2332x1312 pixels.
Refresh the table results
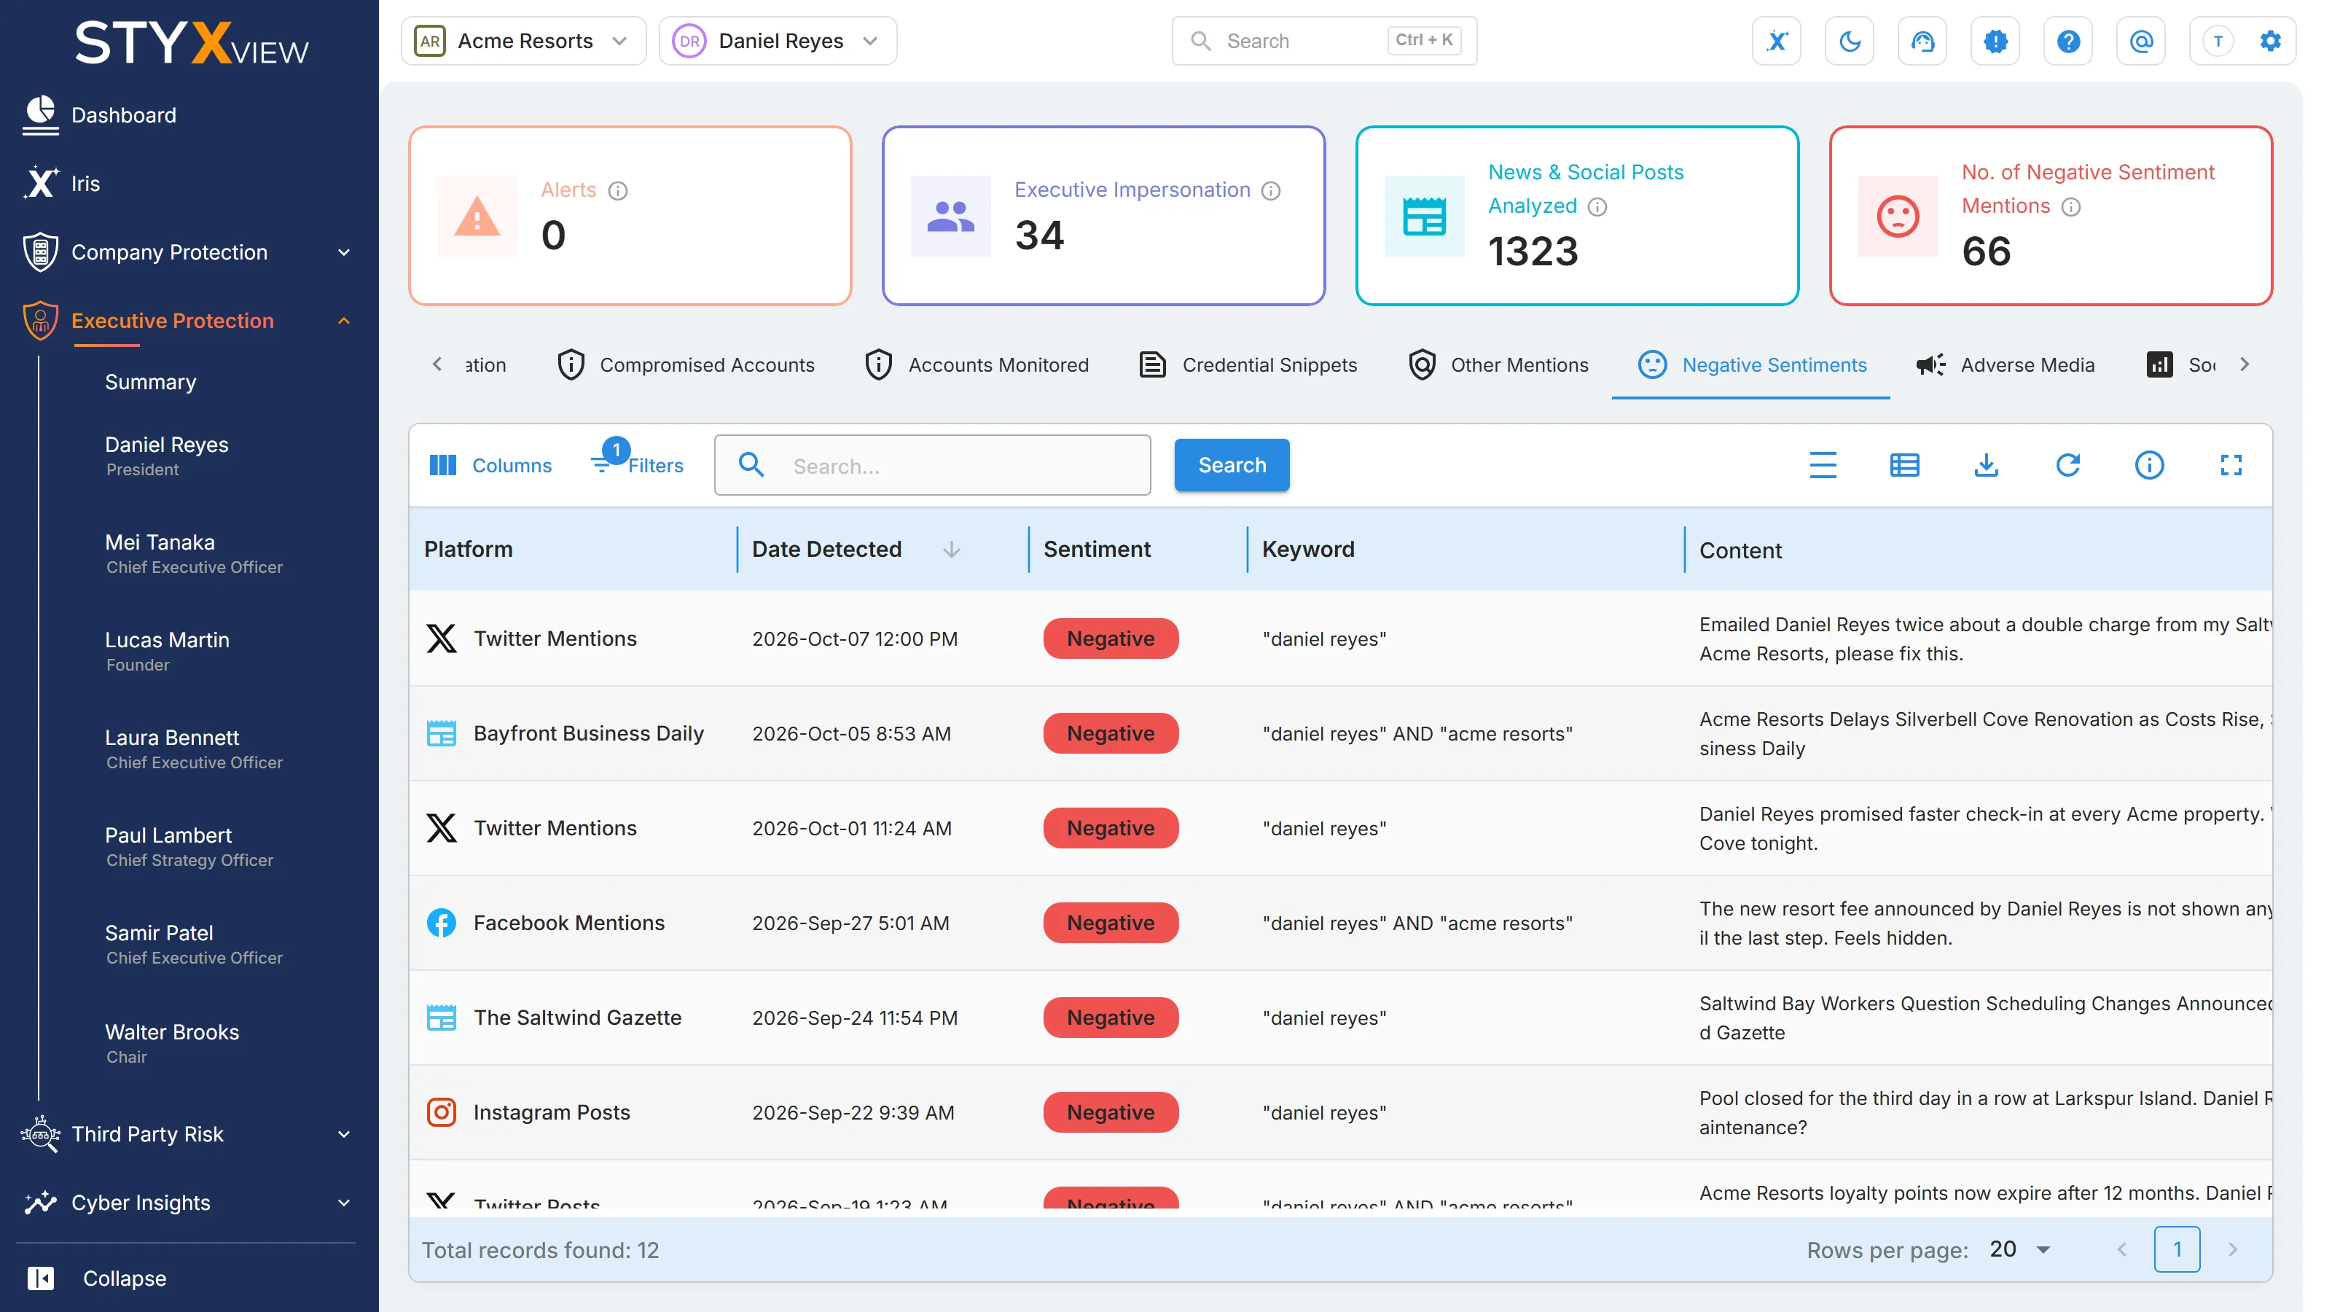pos(2067,466)
